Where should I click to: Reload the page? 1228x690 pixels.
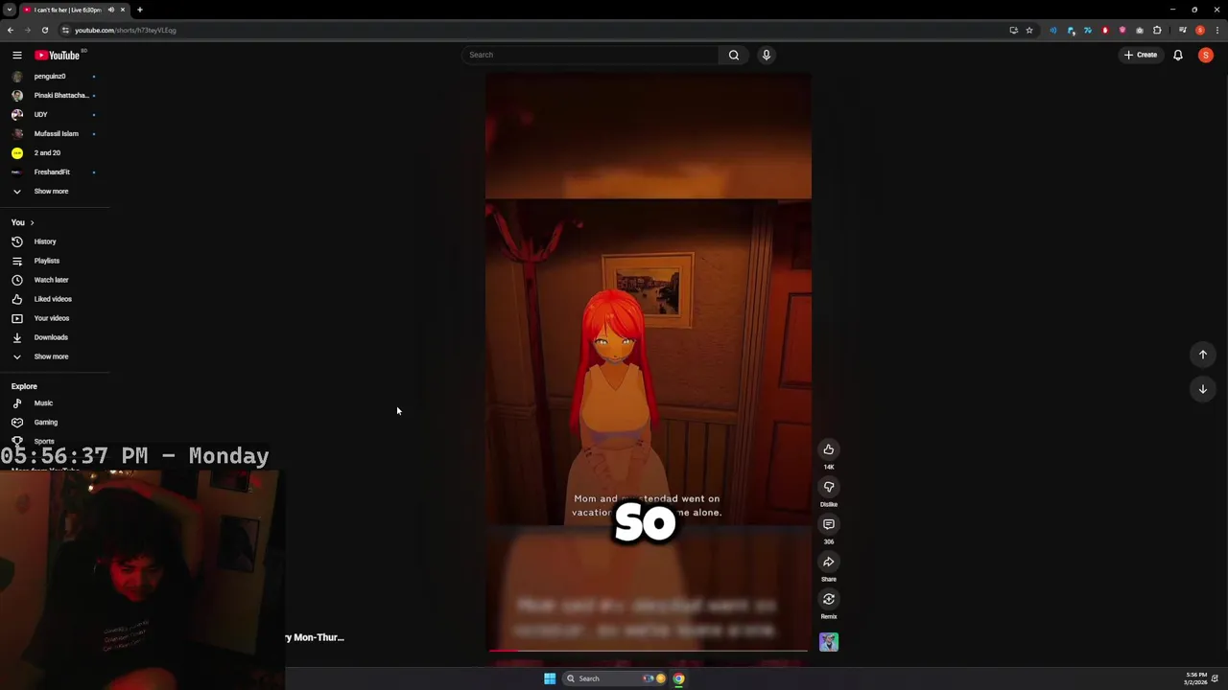point(44,30)
